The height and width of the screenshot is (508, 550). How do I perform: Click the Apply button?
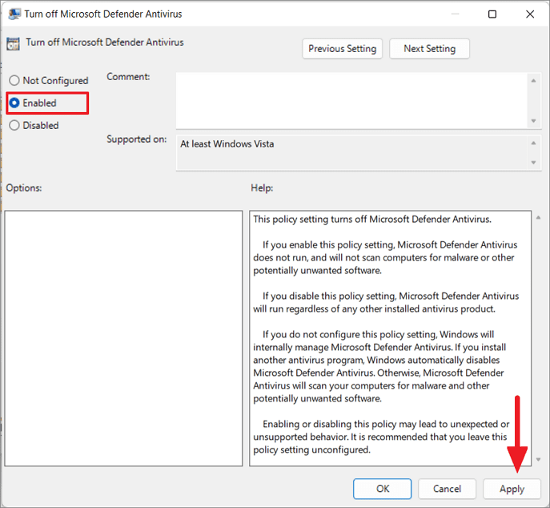(x=512, y=489)
